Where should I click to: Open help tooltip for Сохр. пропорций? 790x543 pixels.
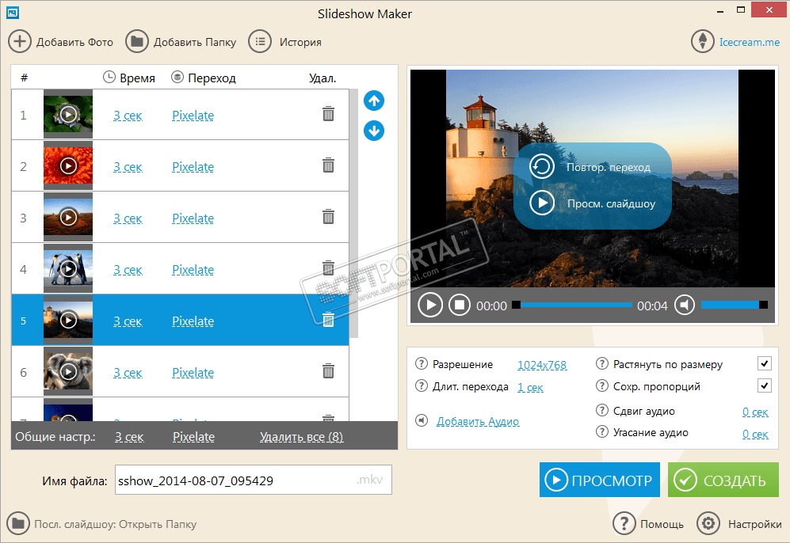(x=601, y=386)
